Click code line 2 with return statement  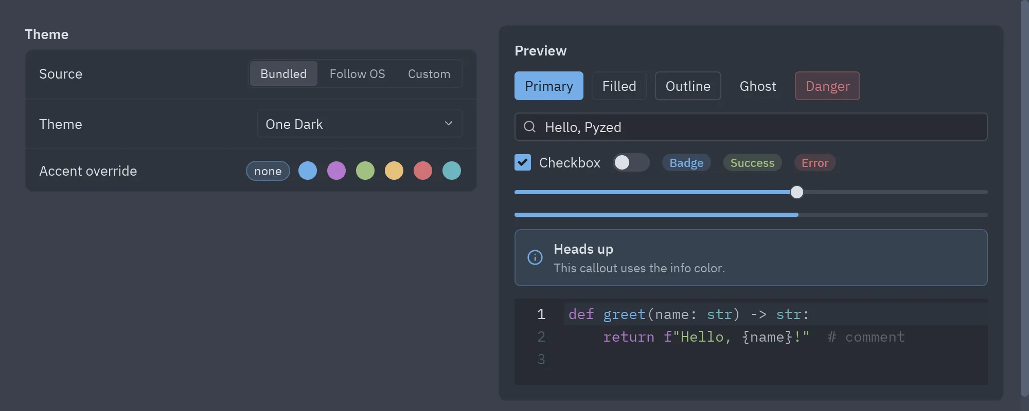point(776,337)
